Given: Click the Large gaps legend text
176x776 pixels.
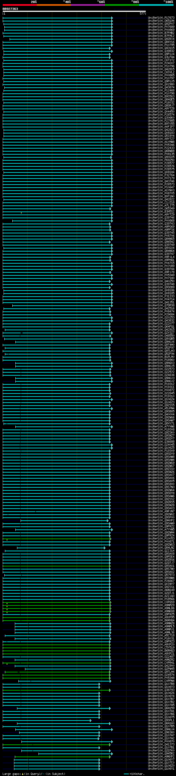Looking at the screenshot, I should tap(34, 774).
